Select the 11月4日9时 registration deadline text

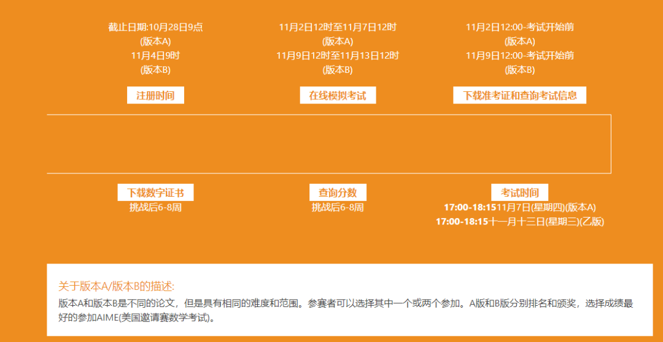[x=155, y=56]
